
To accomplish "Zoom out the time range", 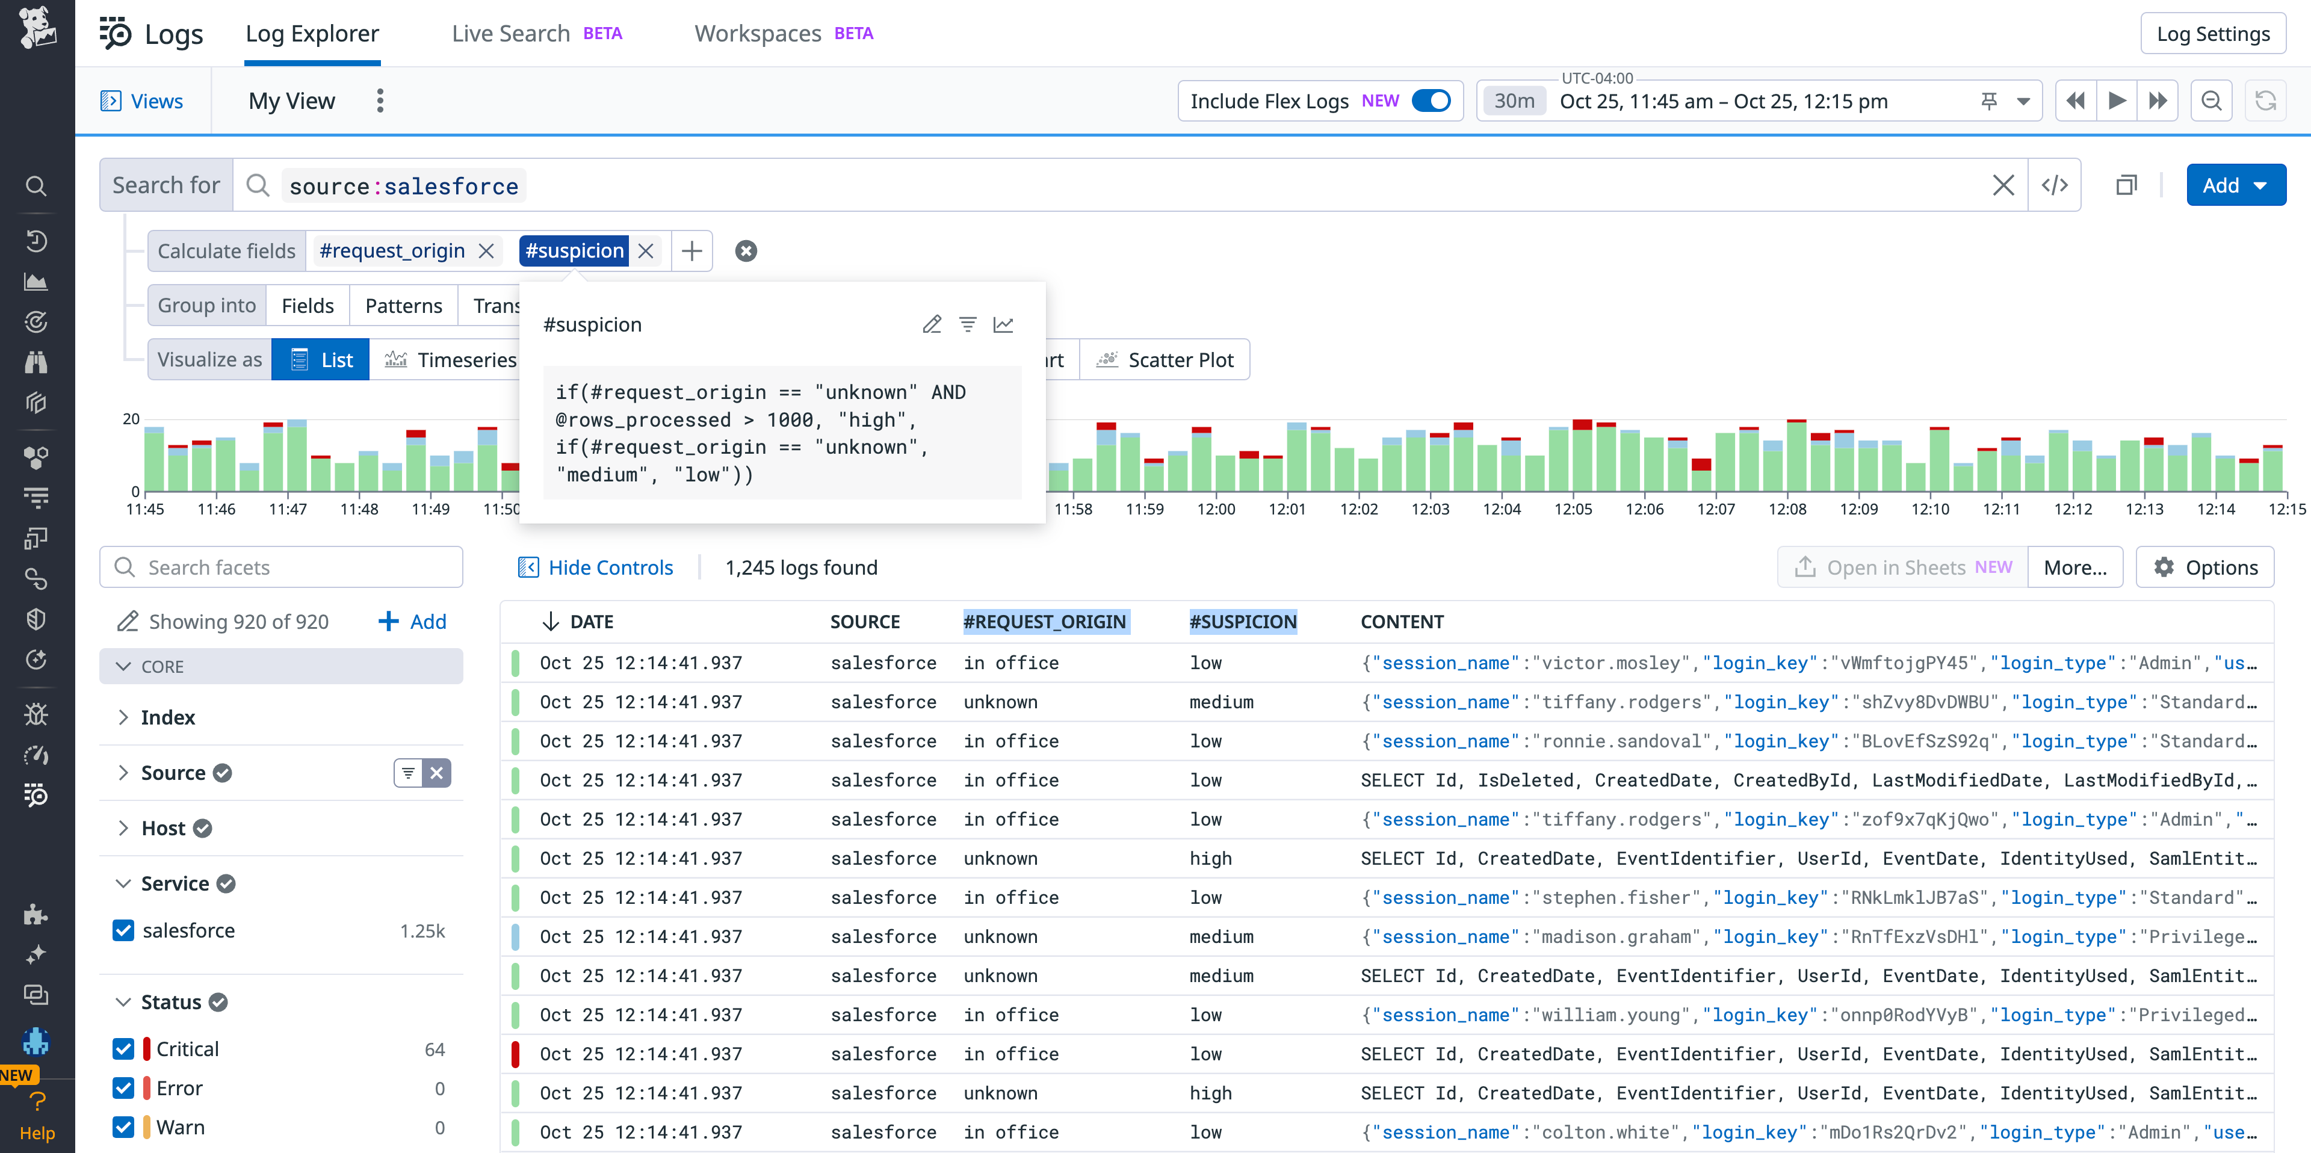I will [2212, 100].
